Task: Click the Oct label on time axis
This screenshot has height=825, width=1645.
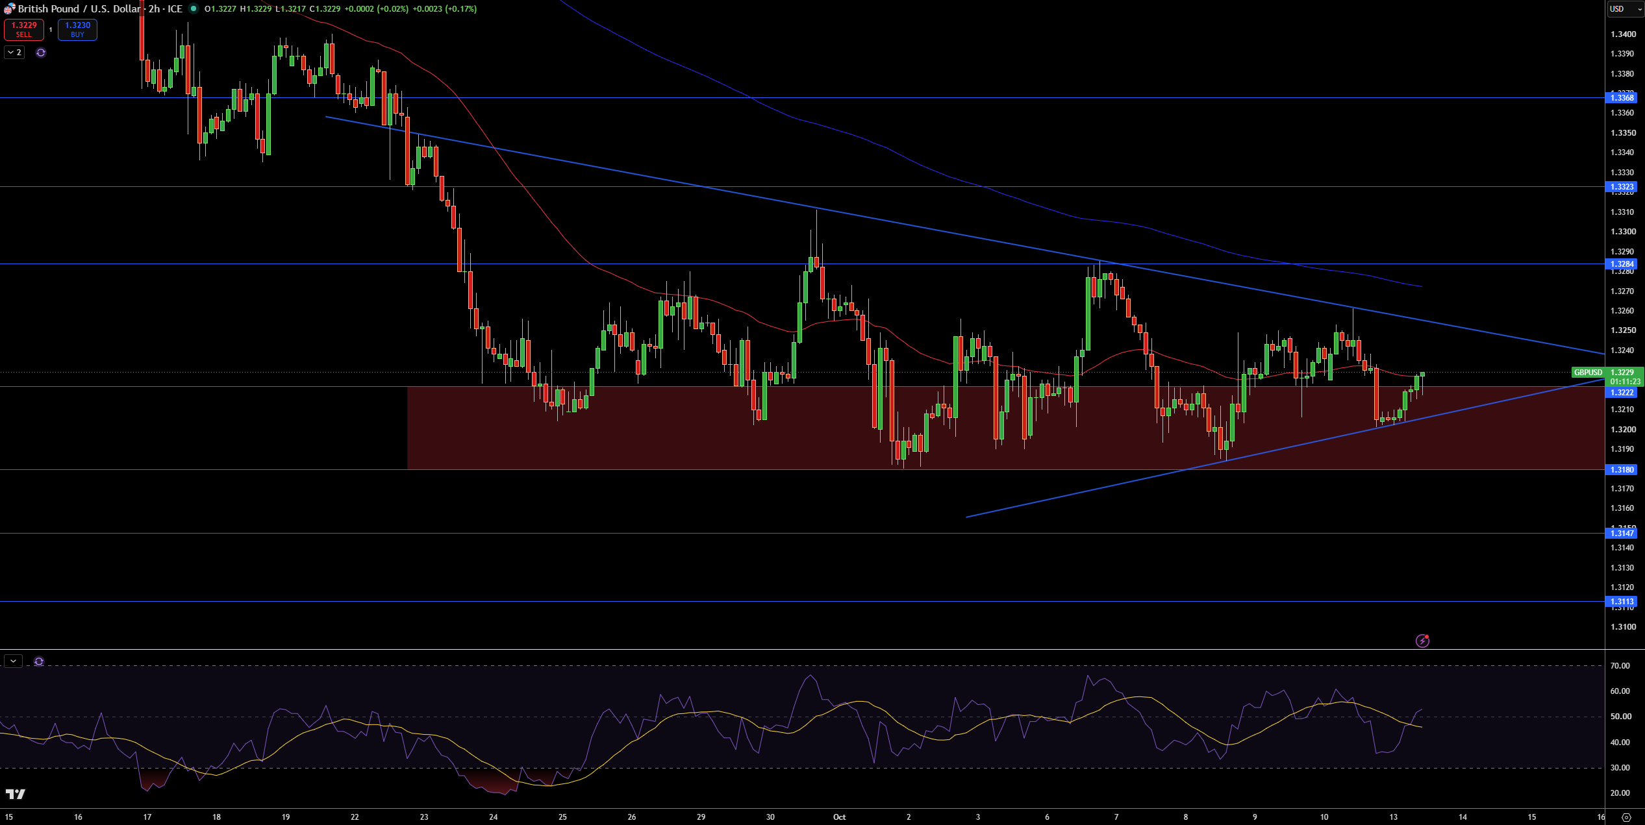Action: [x=839, y=817]
